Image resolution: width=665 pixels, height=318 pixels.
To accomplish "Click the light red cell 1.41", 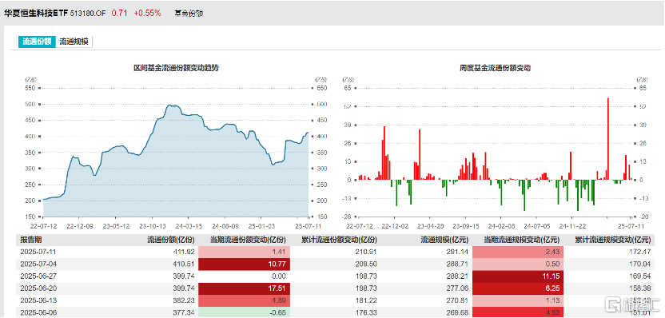I will pos(245,252).
